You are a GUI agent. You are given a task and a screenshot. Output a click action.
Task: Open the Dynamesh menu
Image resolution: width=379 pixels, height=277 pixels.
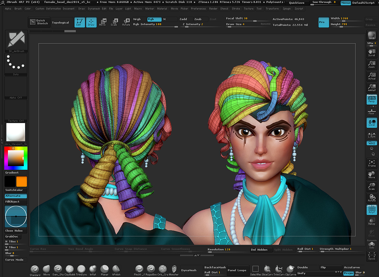click(94, 9)
